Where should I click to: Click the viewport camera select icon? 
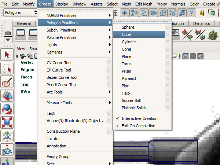click(23, 56)
